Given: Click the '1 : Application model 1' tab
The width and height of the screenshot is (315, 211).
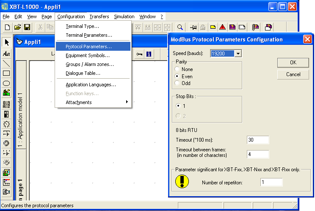Looking at the screenshot, I should coord(21,105).
